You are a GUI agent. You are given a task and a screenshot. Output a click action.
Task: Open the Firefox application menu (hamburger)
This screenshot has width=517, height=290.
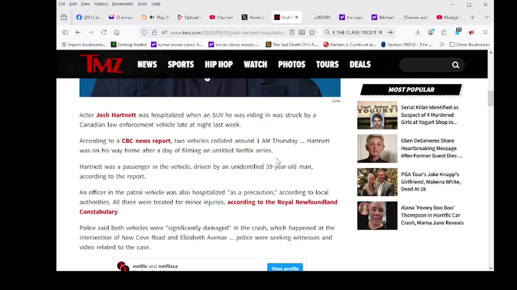coord(485,32)
